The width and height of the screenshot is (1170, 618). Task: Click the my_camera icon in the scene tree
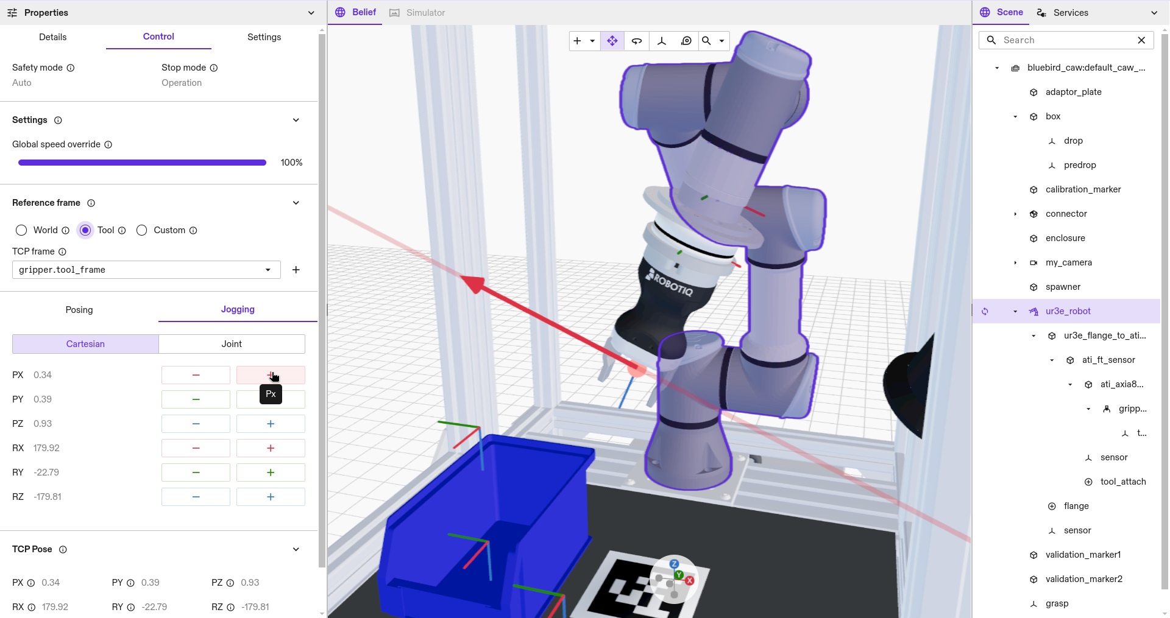point(1033,262)
